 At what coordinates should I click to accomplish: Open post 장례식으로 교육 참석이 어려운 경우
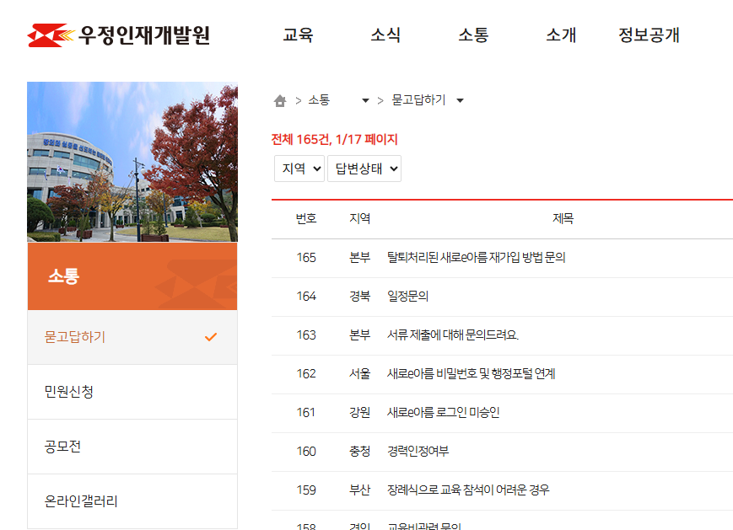pyautogui.click(x=468, y=490)
